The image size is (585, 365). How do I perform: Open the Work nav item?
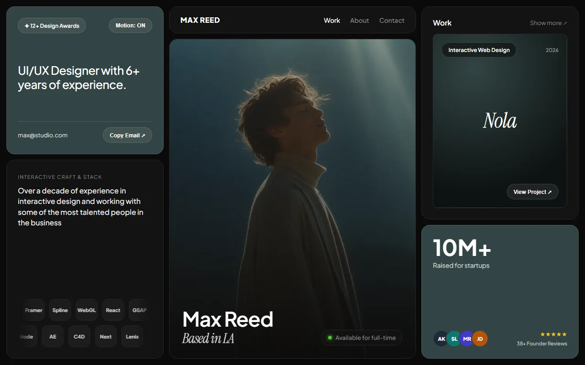(332, 21)
